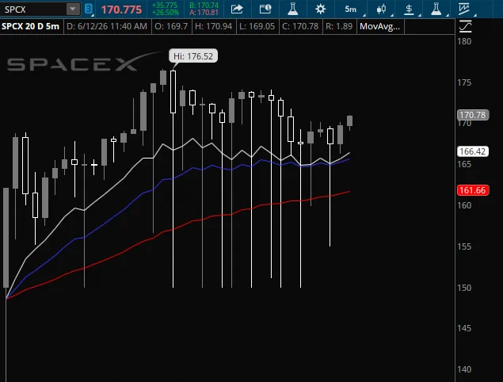
Task: Click the range value R: 1.89
Action: click(339, 26)
